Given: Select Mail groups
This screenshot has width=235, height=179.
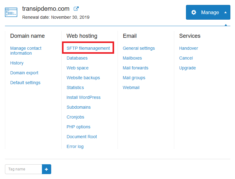Looking at the screenshot, I should [134, 78].
